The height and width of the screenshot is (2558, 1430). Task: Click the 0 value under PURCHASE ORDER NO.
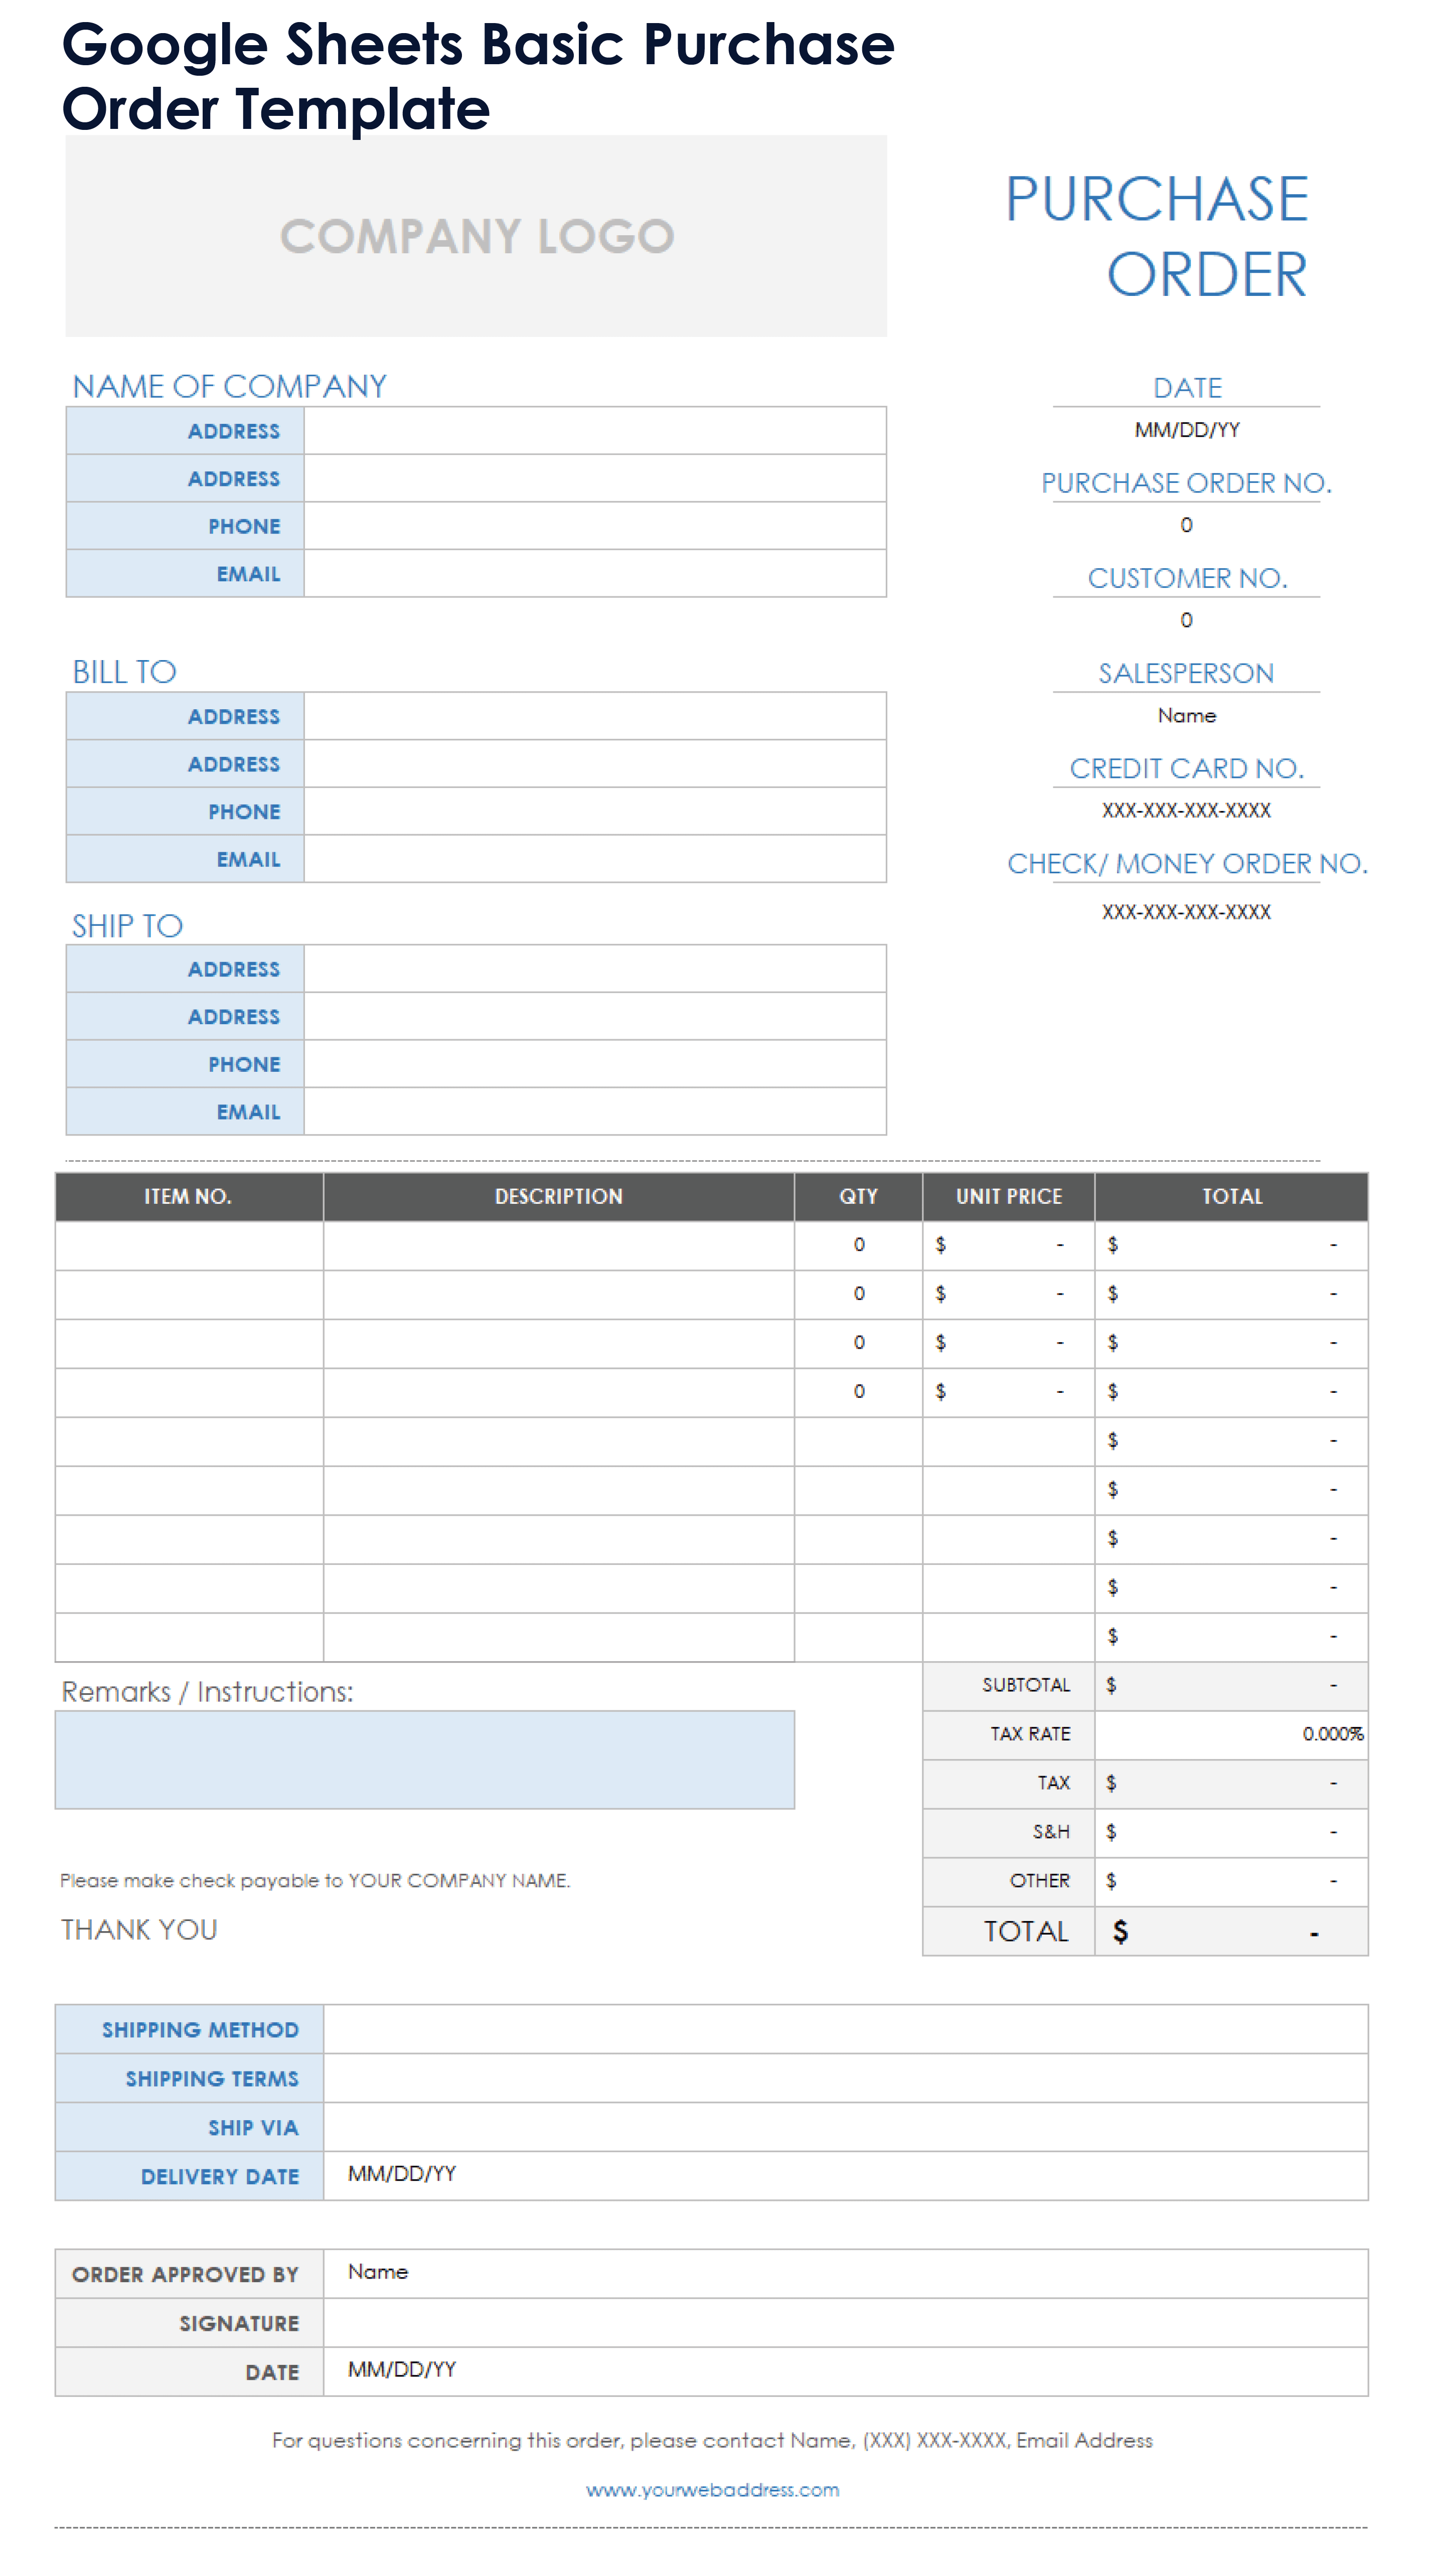1187,525
